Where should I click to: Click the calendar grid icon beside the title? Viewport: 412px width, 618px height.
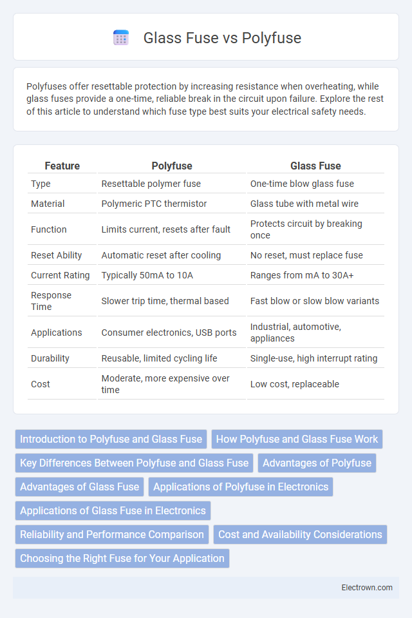(x=121, y=38)
